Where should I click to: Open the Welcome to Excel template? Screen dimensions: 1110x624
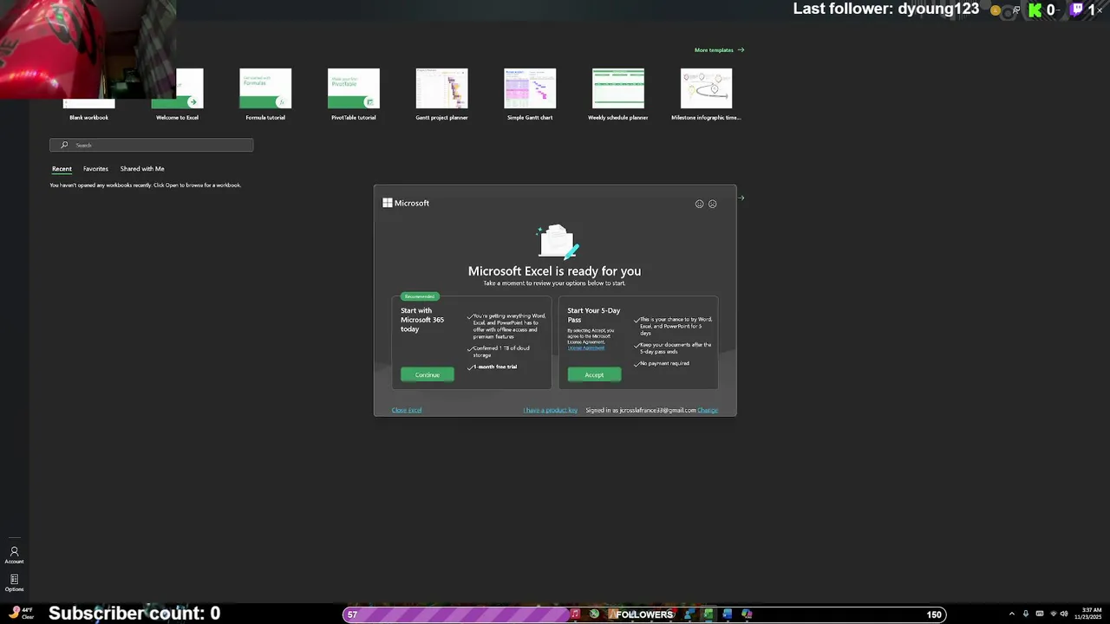(177, 94)
